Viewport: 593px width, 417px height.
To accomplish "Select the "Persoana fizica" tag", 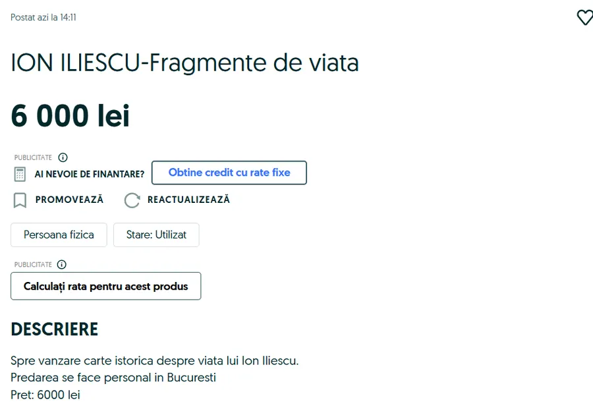I will click(x=59, y=235).
